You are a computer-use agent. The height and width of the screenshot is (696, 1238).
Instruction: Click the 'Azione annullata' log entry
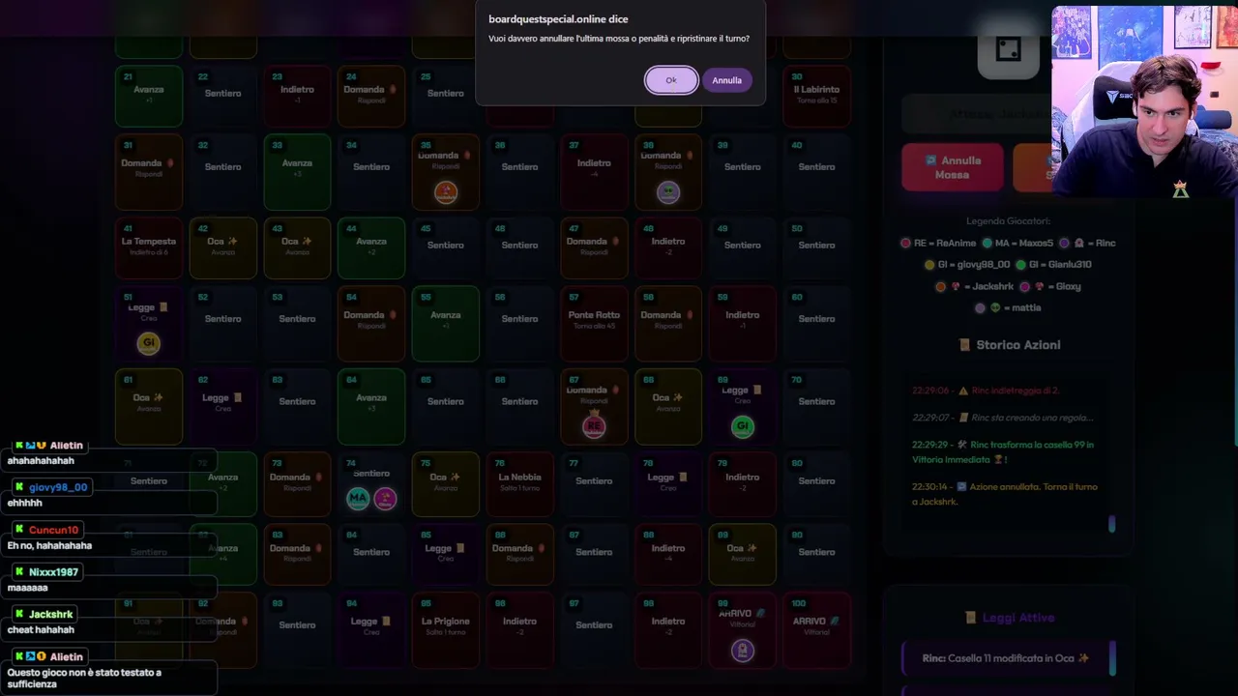pyautogui.click(x=1005, y=494)
